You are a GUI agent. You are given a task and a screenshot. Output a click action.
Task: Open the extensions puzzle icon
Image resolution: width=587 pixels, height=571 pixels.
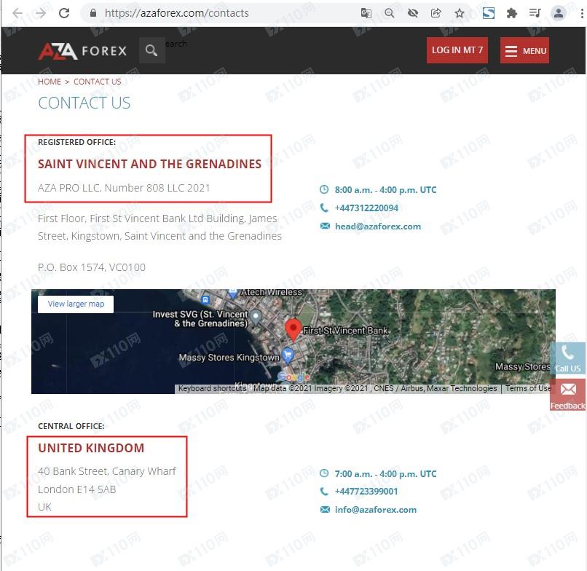511,14
